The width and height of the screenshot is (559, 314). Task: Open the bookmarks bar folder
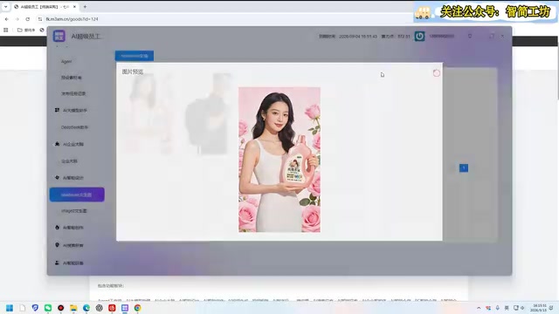(x=26, y=30)
